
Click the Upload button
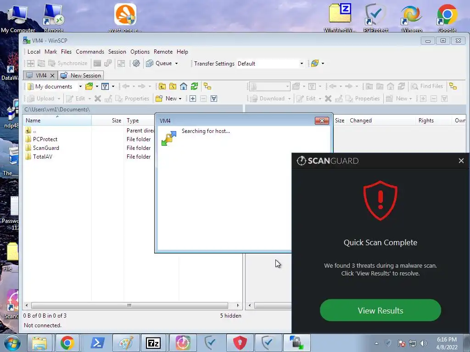click(x=41, y=99)
